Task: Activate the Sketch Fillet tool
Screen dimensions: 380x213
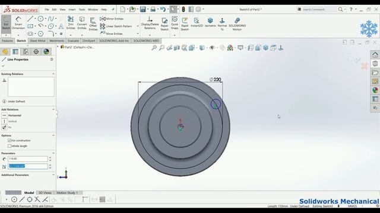Action: click(x=50, y=34)
